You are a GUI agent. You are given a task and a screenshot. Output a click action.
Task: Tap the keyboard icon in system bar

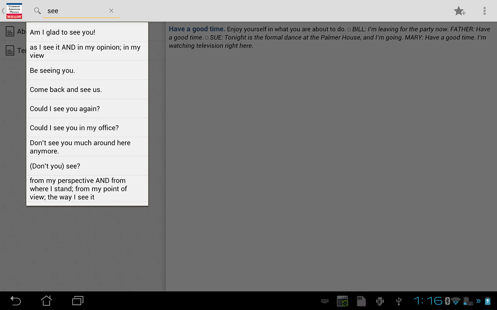point(325,301)
